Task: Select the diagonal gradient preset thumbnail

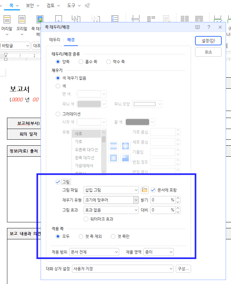Action: click(125, 158)
